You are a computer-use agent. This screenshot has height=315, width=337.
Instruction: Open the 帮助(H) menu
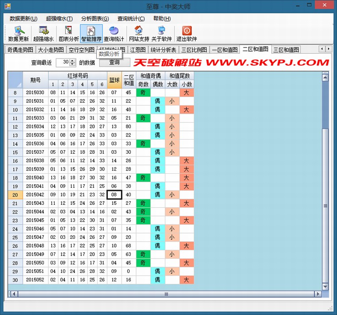pyautogui.click(x=161, y=19)
